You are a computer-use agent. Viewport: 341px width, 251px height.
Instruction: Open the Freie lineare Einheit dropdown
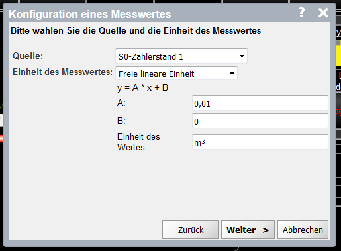tap(176, 74)
